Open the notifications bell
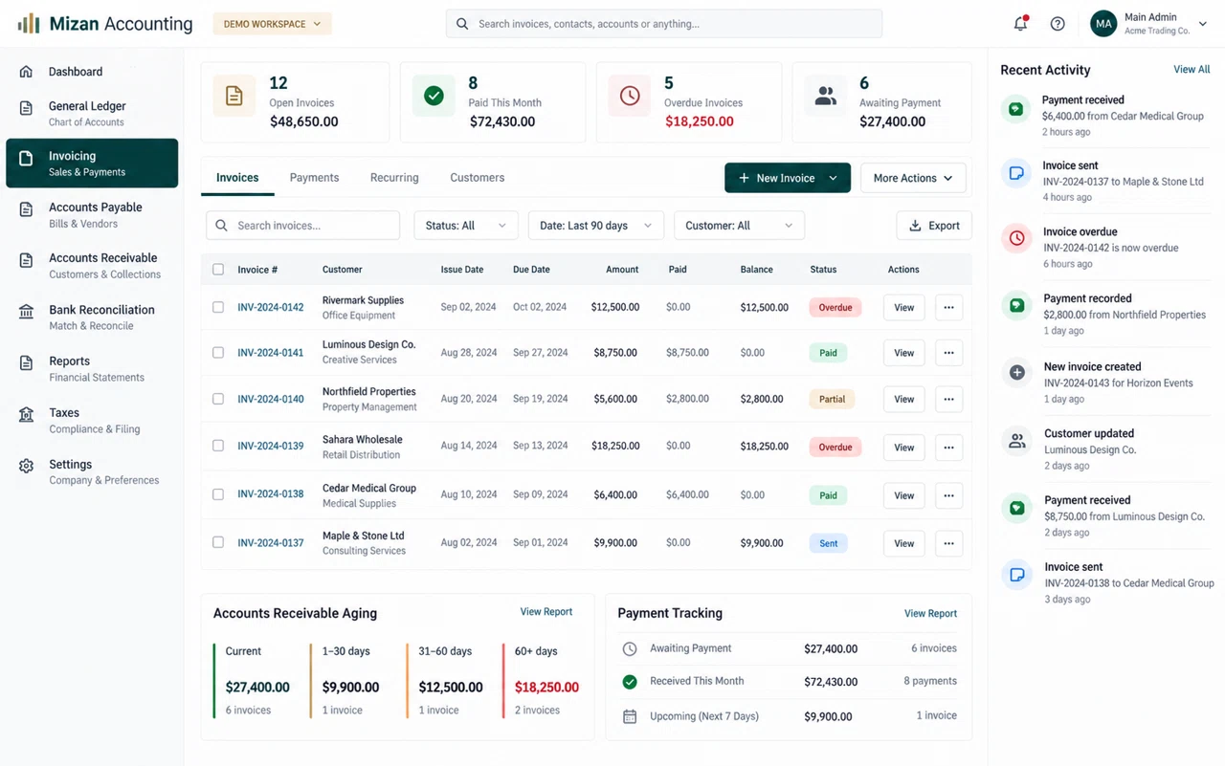1225x766 pixels. [1020, 24]
